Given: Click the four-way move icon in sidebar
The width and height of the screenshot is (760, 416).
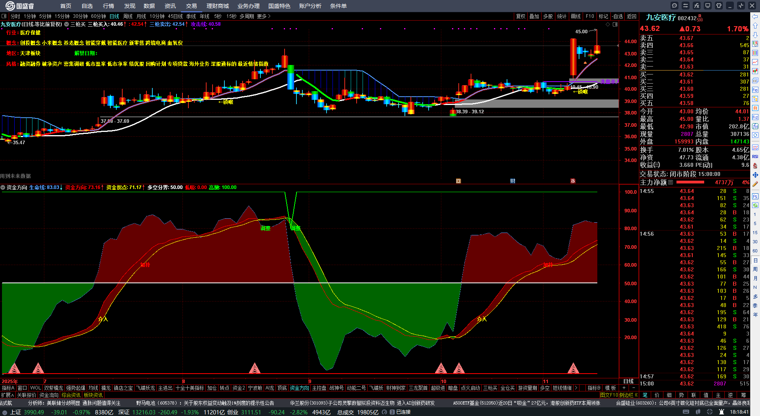Looking at the screenshot, I should pyautogui.click(x=755, y=175).
